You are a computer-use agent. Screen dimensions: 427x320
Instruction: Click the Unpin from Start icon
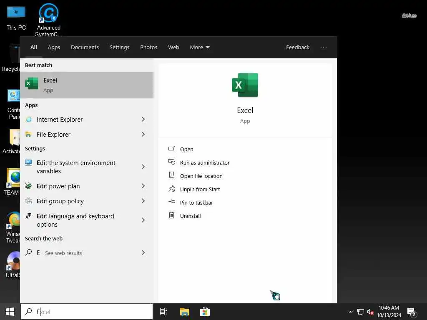pyautogui.click(x=171, y=189)
